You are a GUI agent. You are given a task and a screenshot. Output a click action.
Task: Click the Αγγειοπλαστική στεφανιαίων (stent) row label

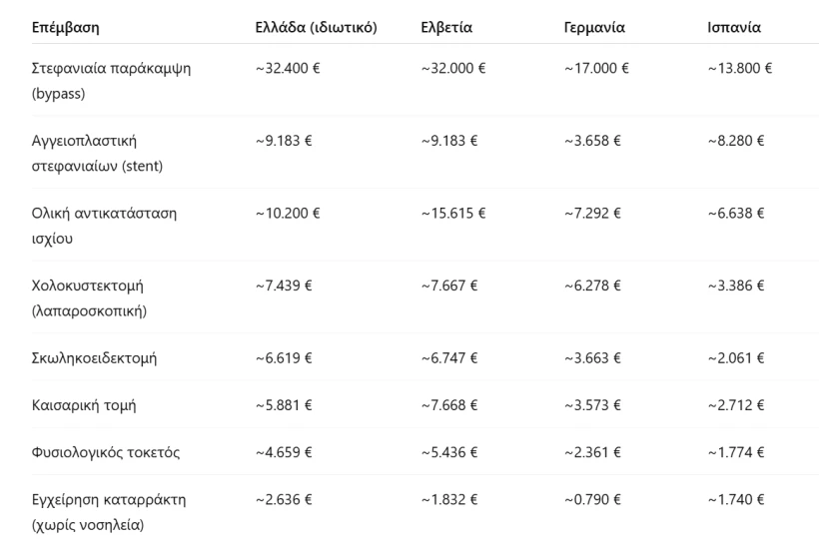pos(90,155)
